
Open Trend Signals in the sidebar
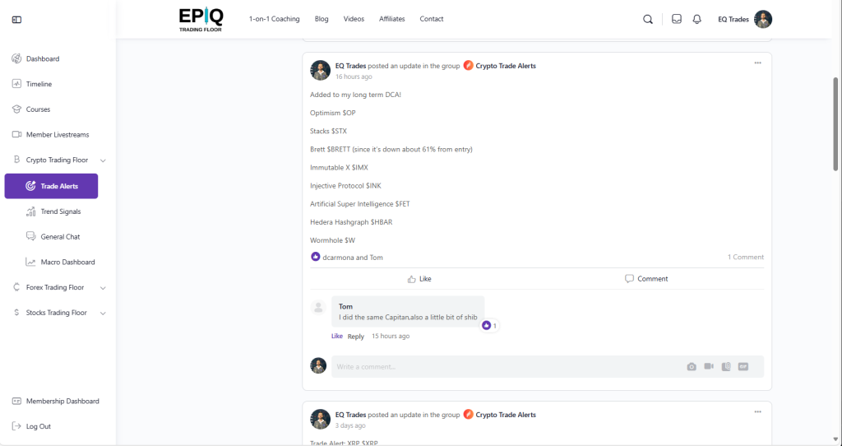pos(61,211)
